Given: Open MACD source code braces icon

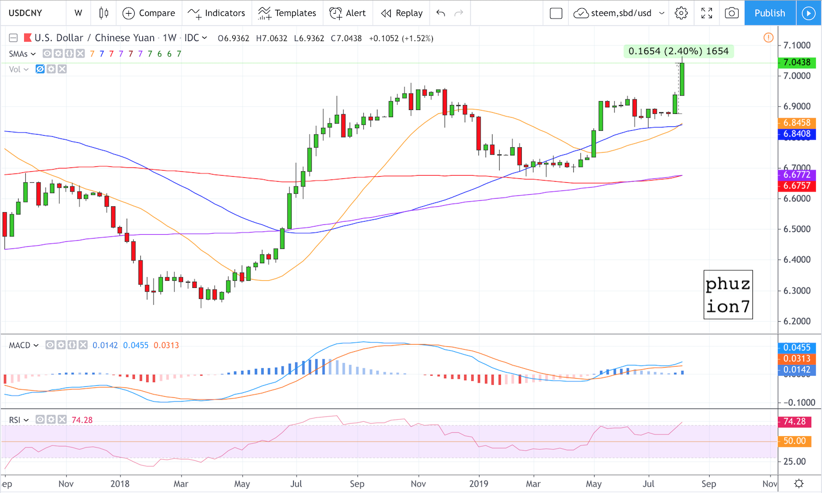Looking at the screenshot, I should click(72, 345).
